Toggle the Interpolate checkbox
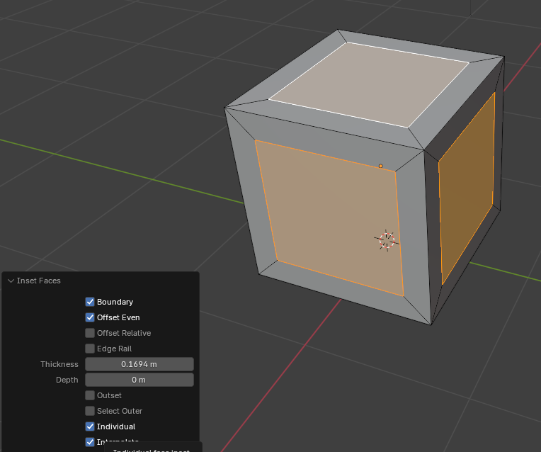The height and width of the screenshot is (452, 541). coord(90,442)
